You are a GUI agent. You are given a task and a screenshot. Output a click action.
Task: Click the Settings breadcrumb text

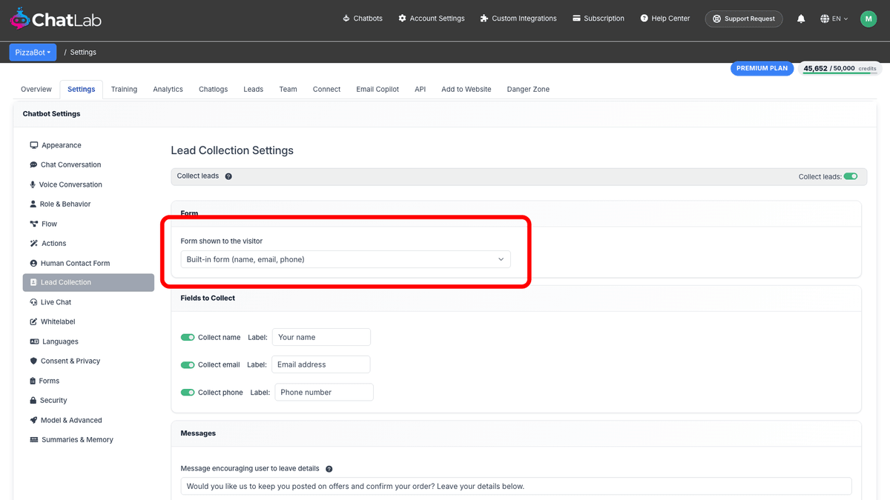coord(83,52)
